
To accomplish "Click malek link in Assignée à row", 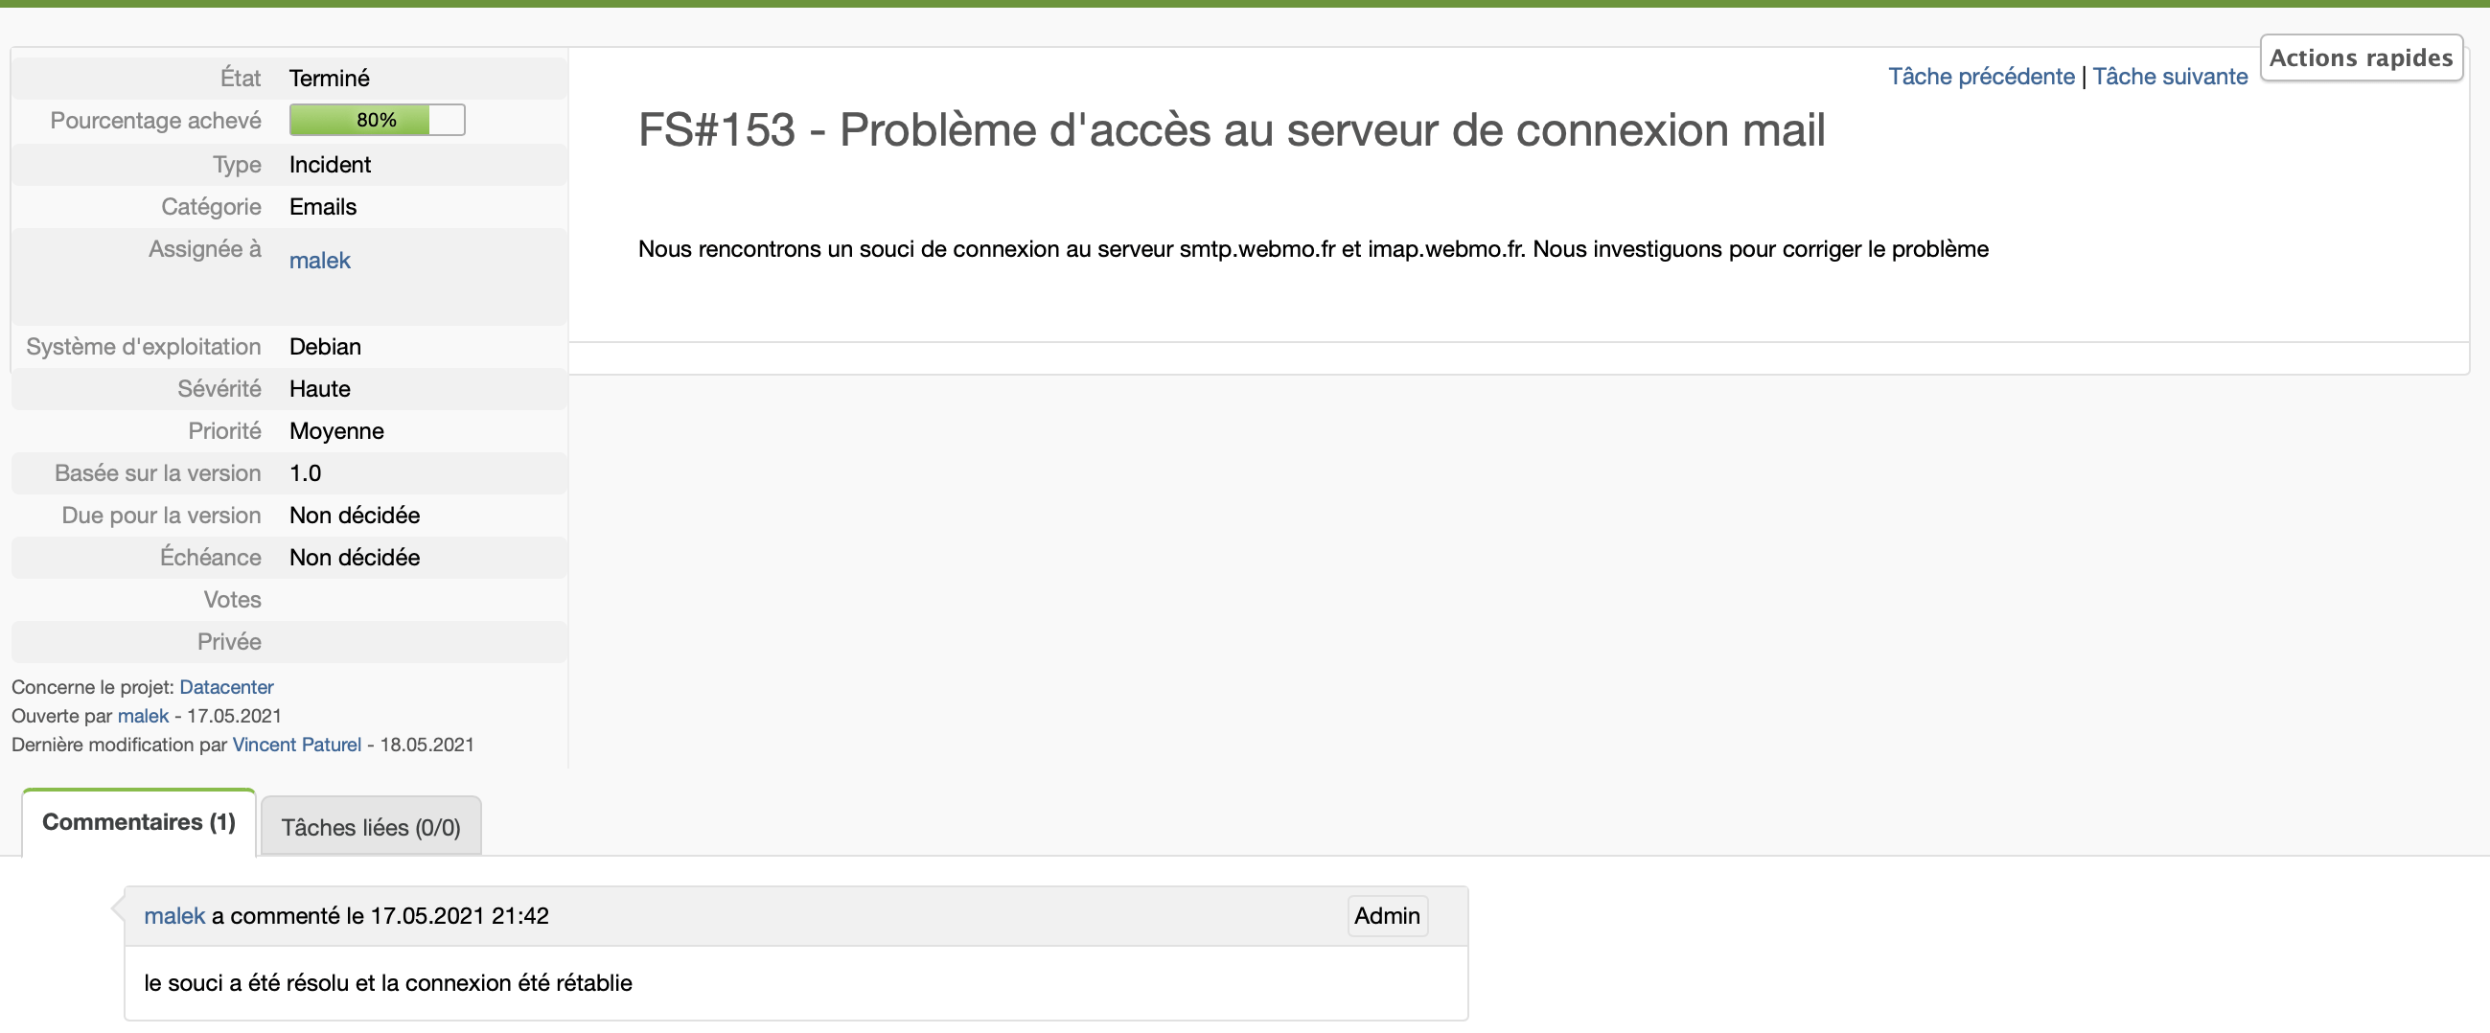I will [x=319, y=260].
